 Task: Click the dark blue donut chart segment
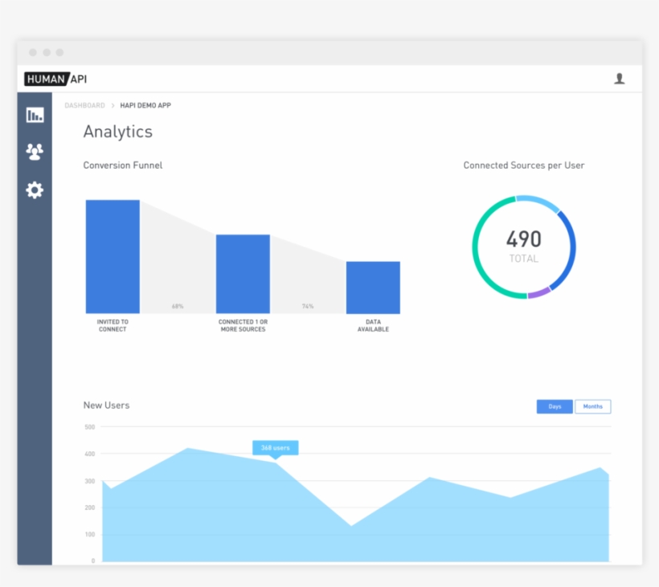point(569,249)
